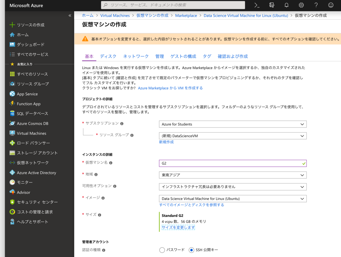Click Azure Marketplace から VM を作成する link

click(x=170, y=88)
